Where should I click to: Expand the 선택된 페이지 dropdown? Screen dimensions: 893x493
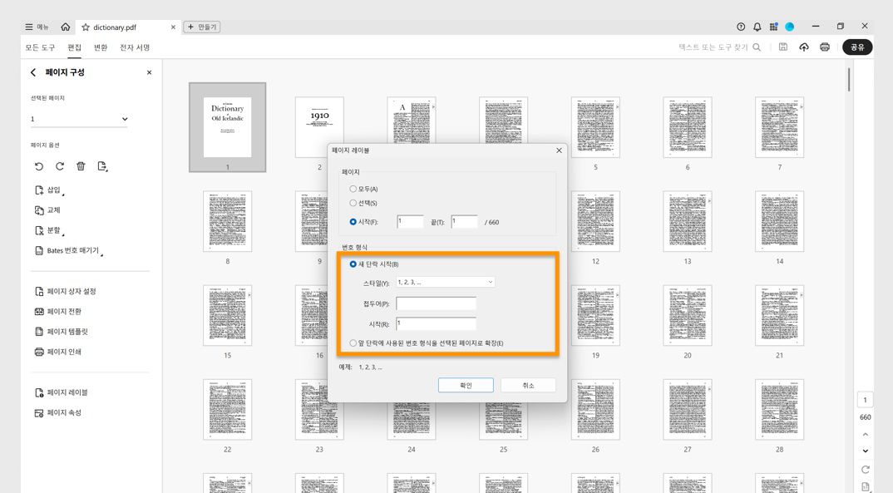79,119
